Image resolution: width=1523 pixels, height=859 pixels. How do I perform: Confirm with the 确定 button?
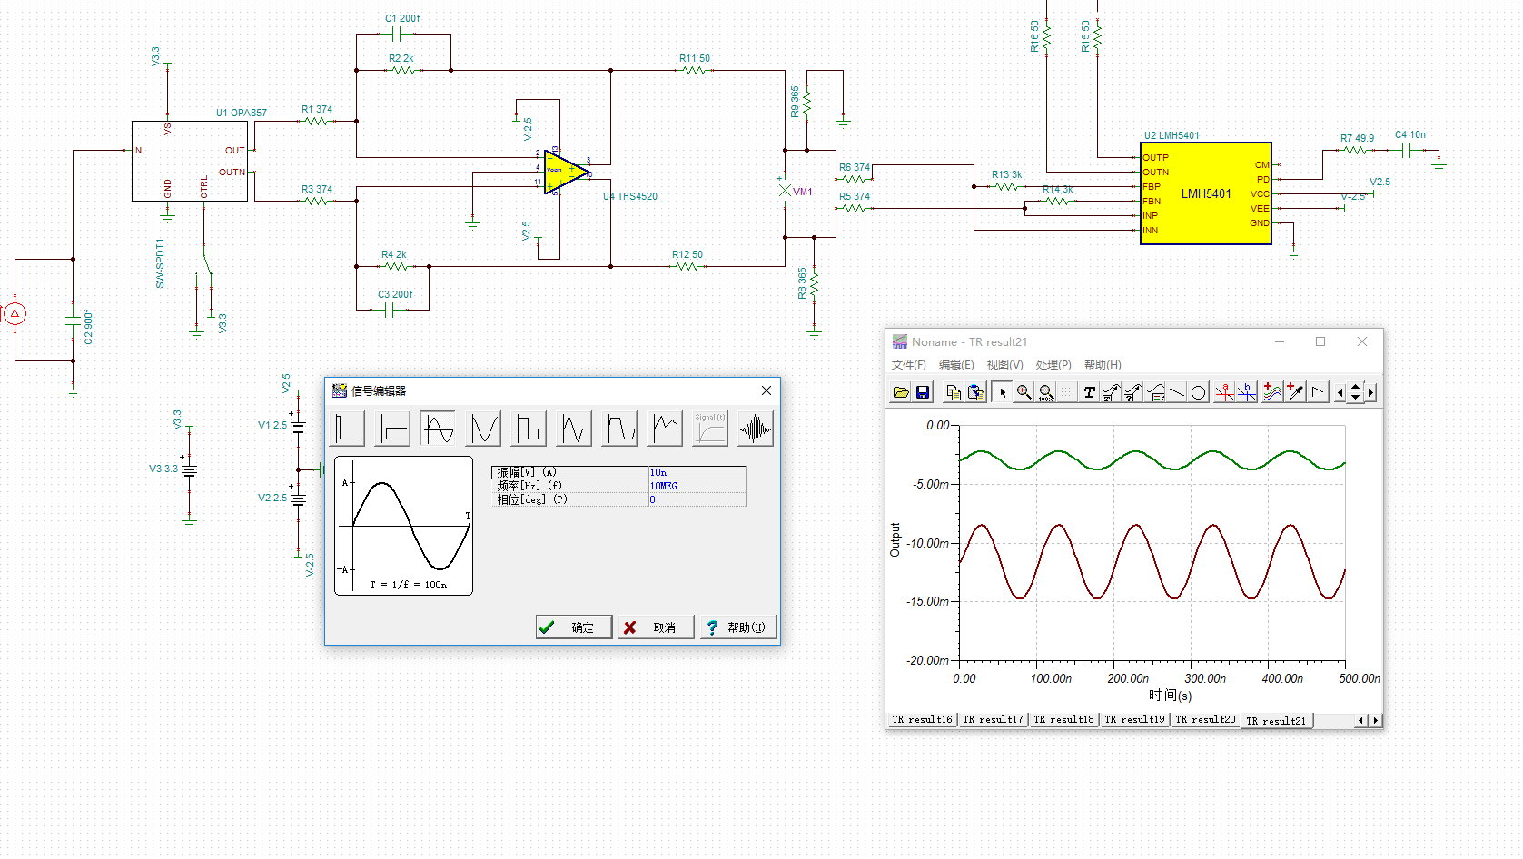(x=574, y=627)
